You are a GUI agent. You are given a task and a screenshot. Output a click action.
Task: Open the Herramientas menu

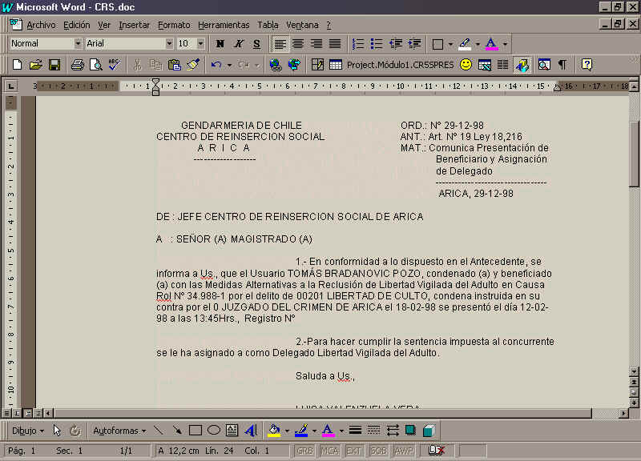coord(224,25)
